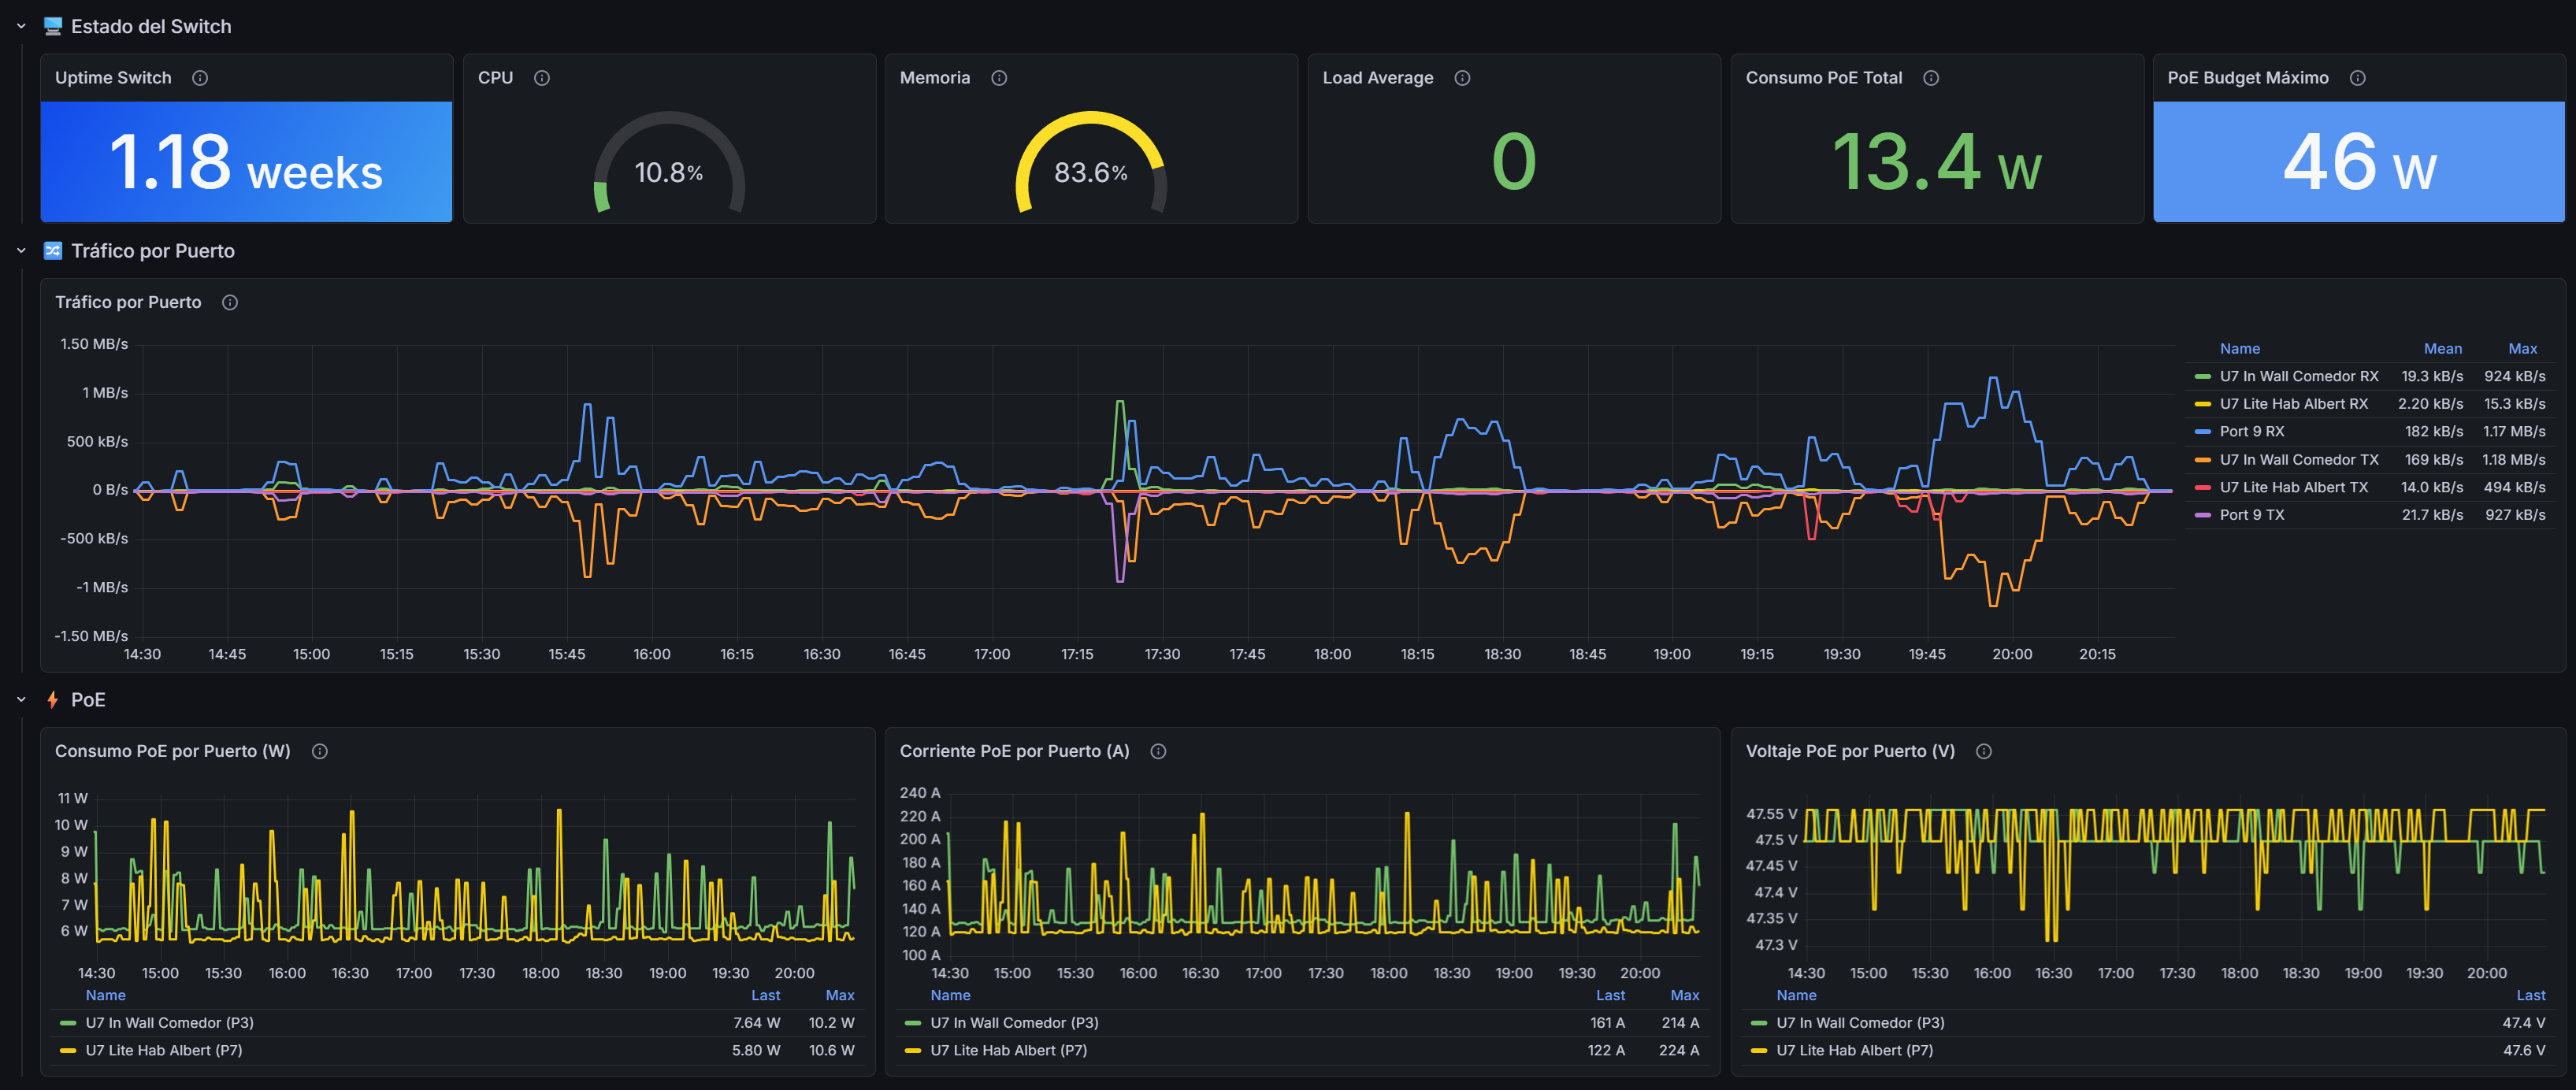Image resolution: width=2576 pixels, height=1090 pixels.
Task: Click the Memoria gauge showing 83.6%
Action: pos(1091,162)
